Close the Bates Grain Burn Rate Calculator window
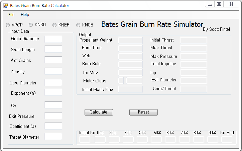This screenshot has width=242, height=151. [231, 4]
